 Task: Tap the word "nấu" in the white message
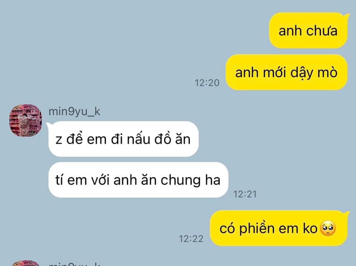pos(138,139)
